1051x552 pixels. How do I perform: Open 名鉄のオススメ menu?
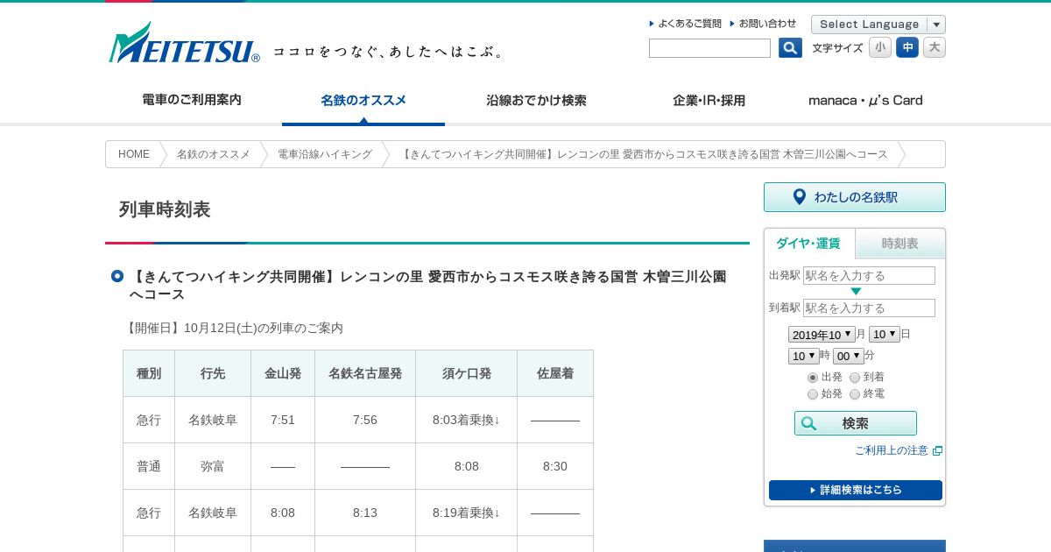[x=363, y=100]
